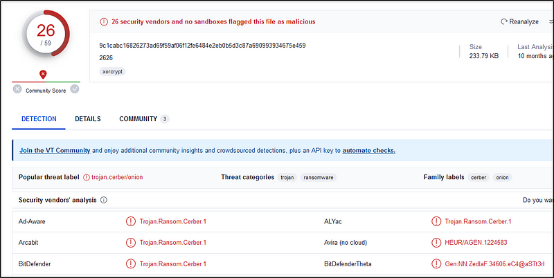Open the COMMUNITY tab
Screen dimensions: 554x278
[x=138, y=119]
